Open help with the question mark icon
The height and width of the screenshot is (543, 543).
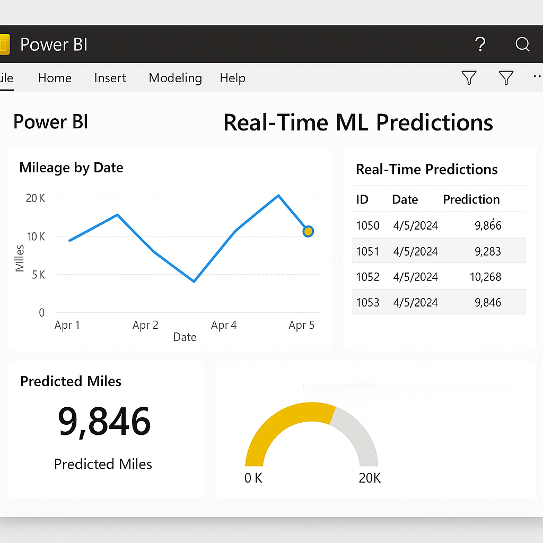point(480,45)
